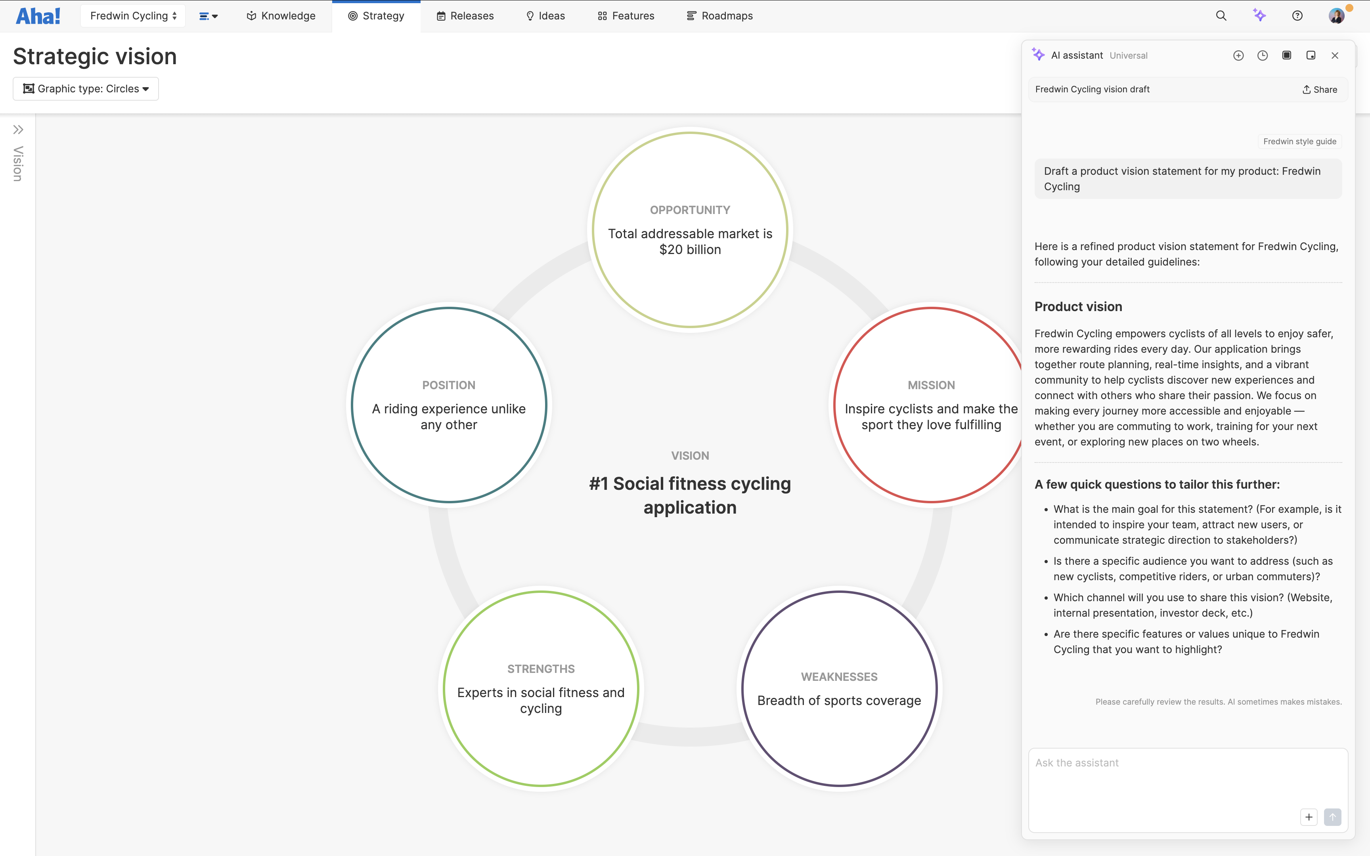Open the Features section

625,15
